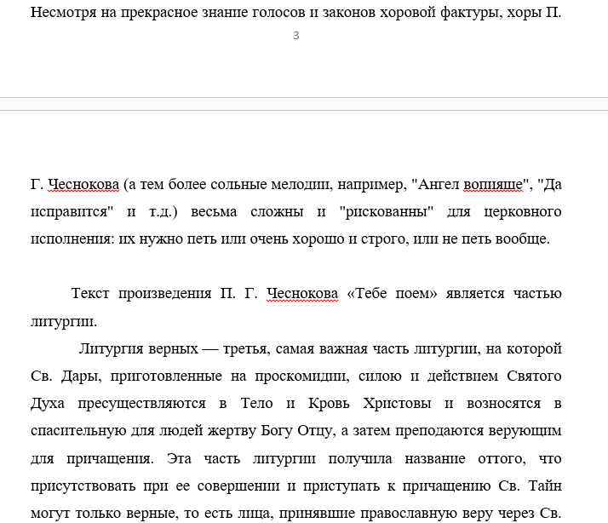Click the underlined word "вопияще"
This screenshot has height=523, width=608.
click(493, 184)
